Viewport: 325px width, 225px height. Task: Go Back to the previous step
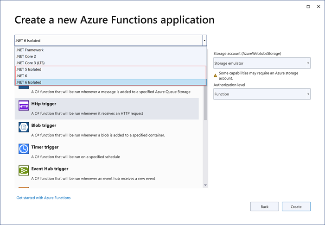point(264,206)
